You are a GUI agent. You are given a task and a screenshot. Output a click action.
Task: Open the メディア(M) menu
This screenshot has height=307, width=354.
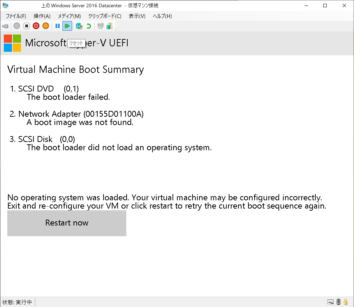pos(69,16)
